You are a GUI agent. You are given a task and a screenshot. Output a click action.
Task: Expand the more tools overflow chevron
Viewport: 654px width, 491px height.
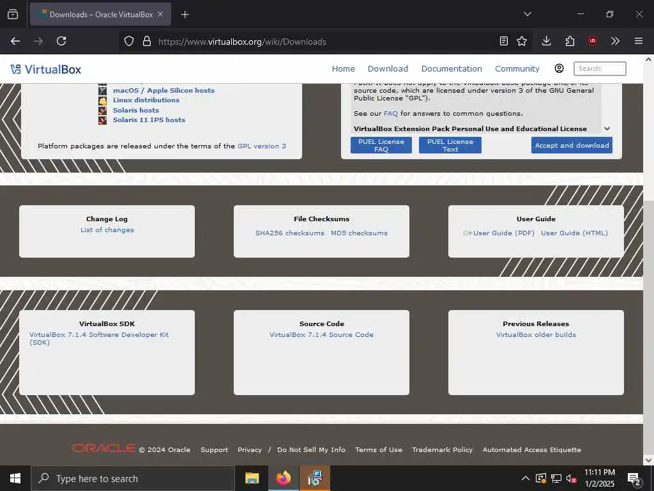615,41
